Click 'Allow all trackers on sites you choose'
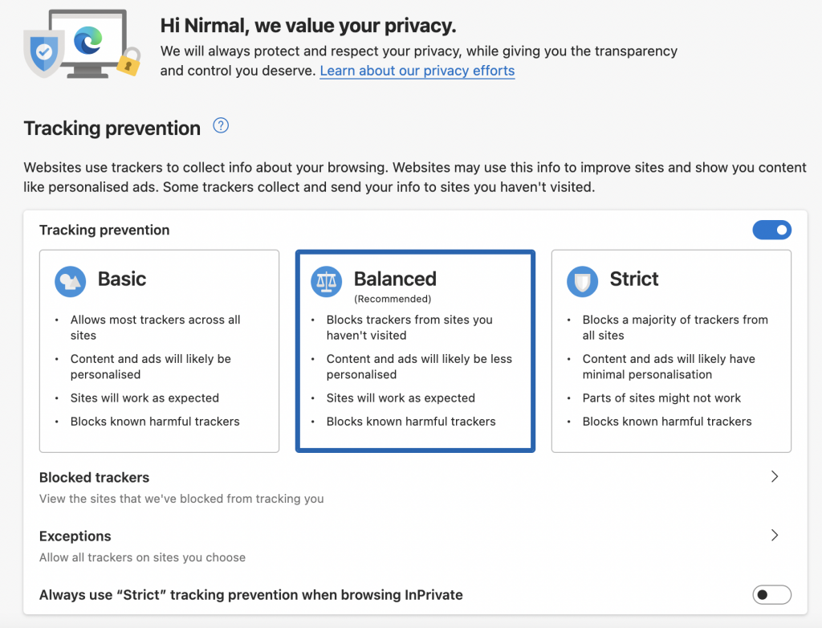Screen dimensions: 822x628 click(142, 557)
